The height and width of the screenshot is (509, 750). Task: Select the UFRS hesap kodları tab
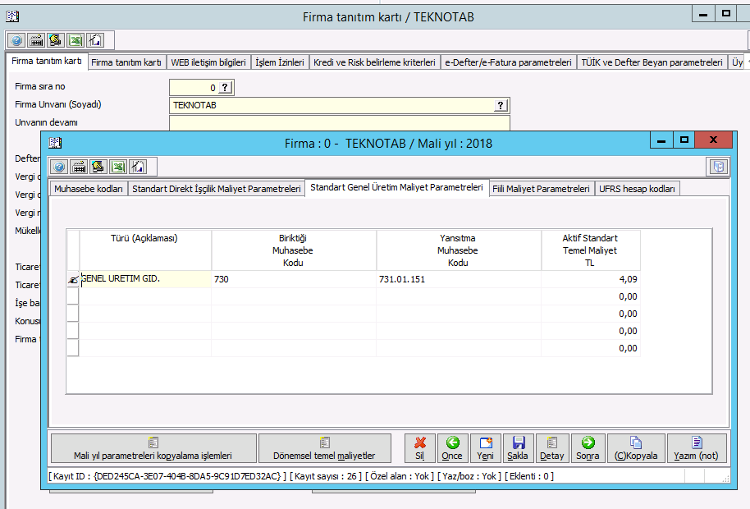[637, 189]
